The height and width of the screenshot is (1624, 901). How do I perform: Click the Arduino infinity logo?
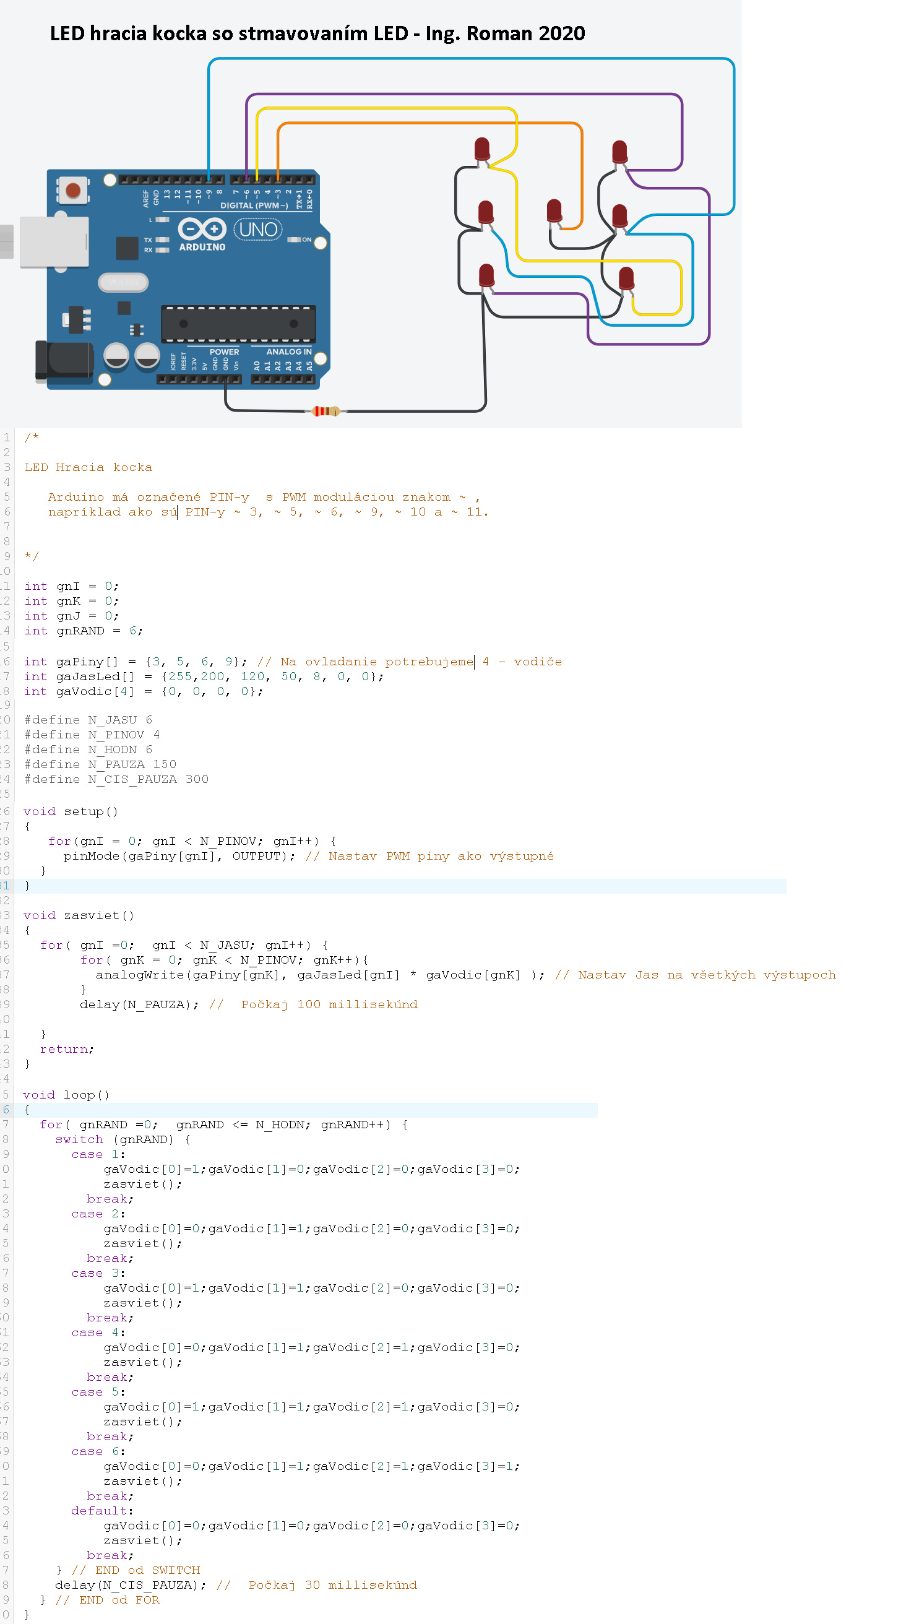tap(202, 230)
